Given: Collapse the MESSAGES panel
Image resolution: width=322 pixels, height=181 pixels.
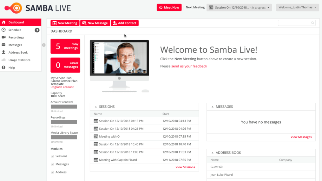Looking at the screenshot, I should tap(213, 107).
